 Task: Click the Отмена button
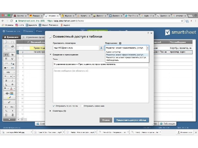(x=106, y=120)
